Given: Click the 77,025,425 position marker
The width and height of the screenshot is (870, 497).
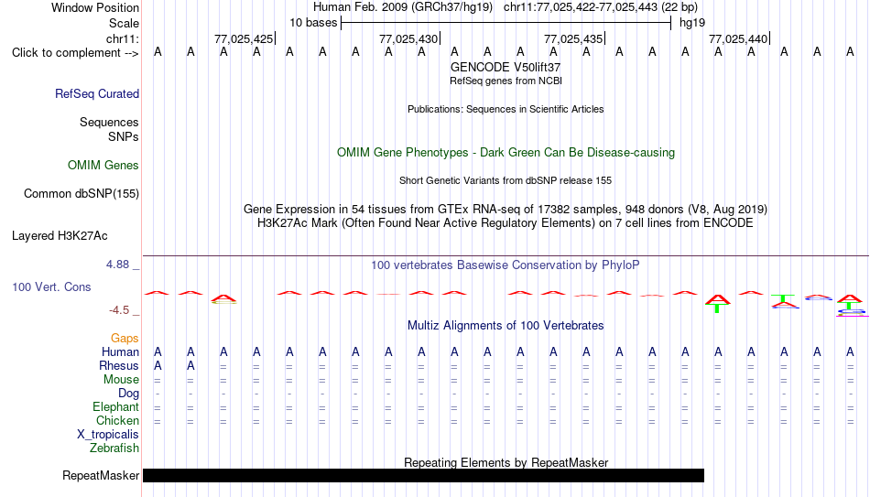Looking at the screenshot, I should click(x=244, y=38).
